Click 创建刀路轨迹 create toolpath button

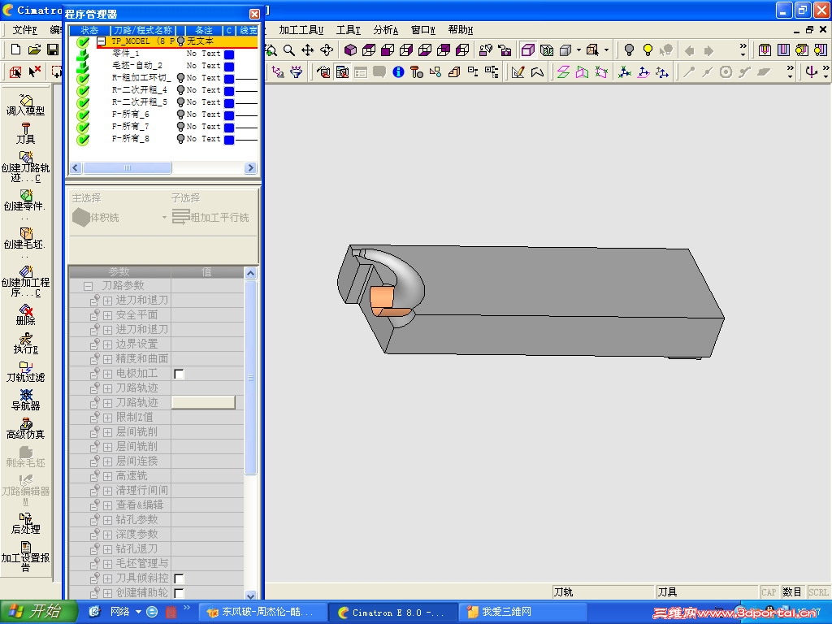[25, 167]
